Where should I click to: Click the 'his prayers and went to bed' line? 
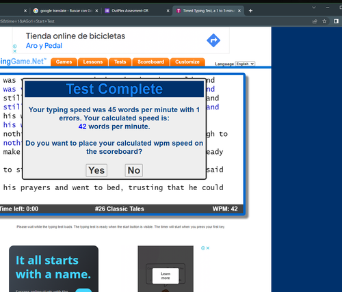114,187
